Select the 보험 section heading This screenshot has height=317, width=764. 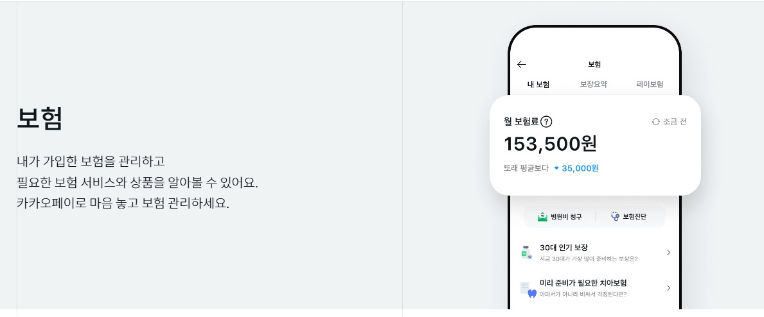(40, 119)
